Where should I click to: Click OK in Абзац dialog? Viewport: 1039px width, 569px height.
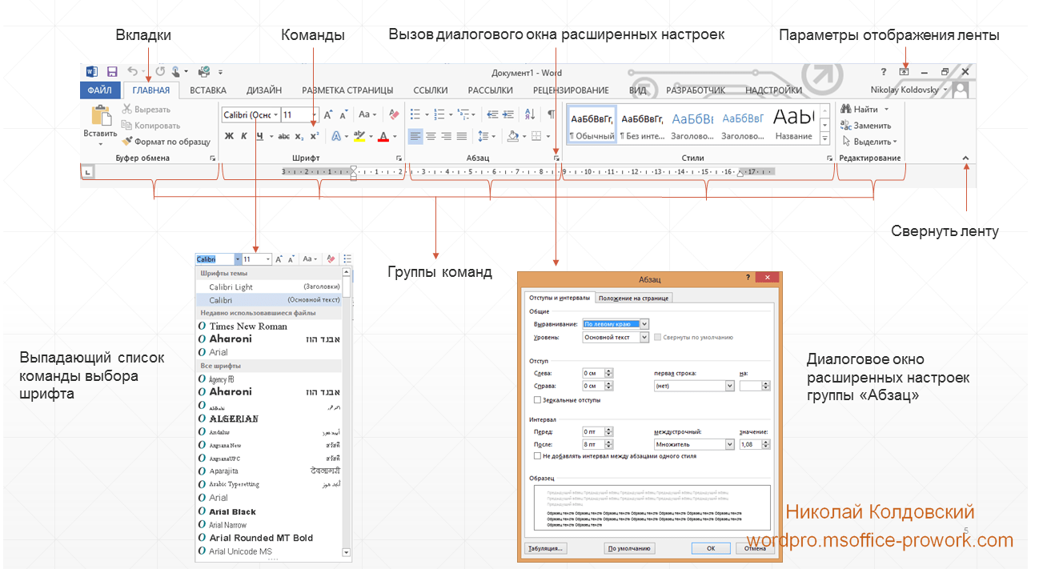click(711, 548)
